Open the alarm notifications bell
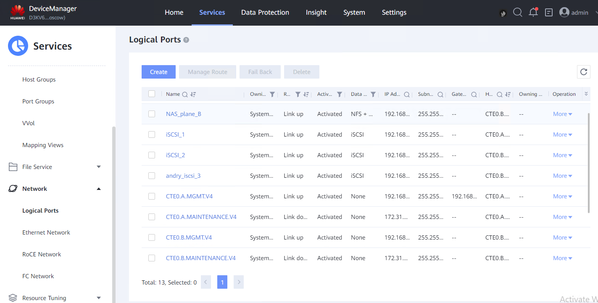The width and height of the screenshot is (598, 303). click(533, 13)
